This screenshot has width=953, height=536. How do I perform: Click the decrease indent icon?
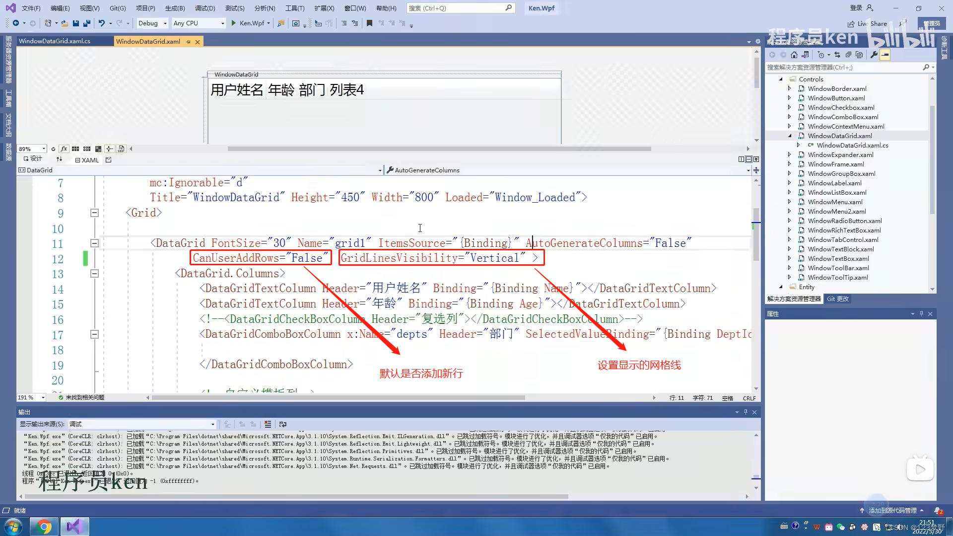tap(355, 23)
